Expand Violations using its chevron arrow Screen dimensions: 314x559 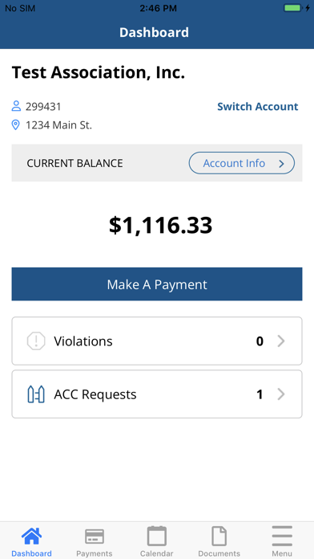coord(281,341)
